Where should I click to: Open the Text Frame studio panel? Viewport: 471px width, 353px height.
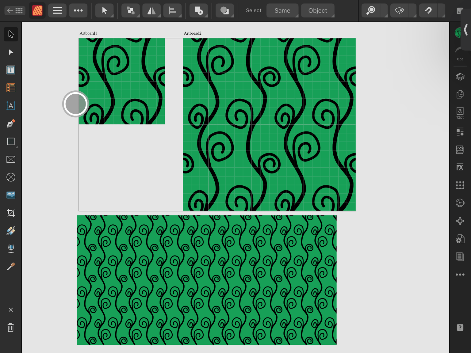[x=460, y=256]
